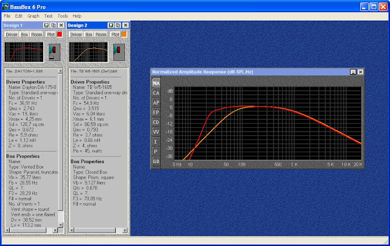Open the Tools menu

pos(62,15)
